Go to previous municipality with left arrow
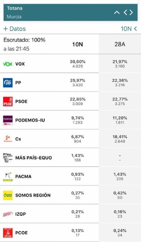This screenshot has height=242, width=141. point(125,12)
